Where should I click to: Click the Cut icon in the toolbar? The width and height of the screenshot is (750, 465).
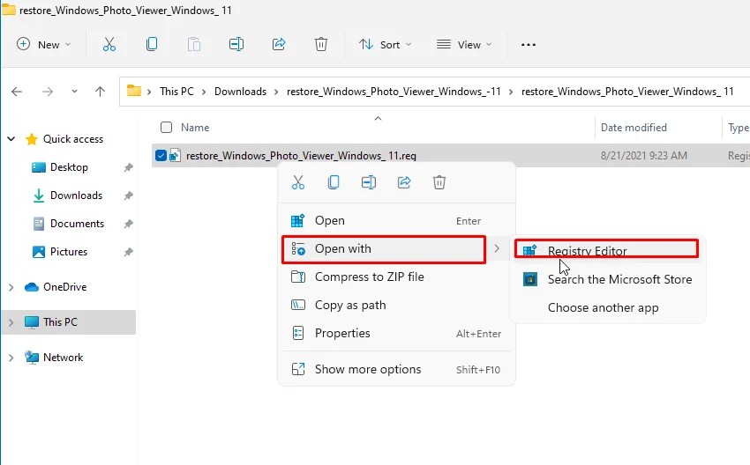[109, 44]
